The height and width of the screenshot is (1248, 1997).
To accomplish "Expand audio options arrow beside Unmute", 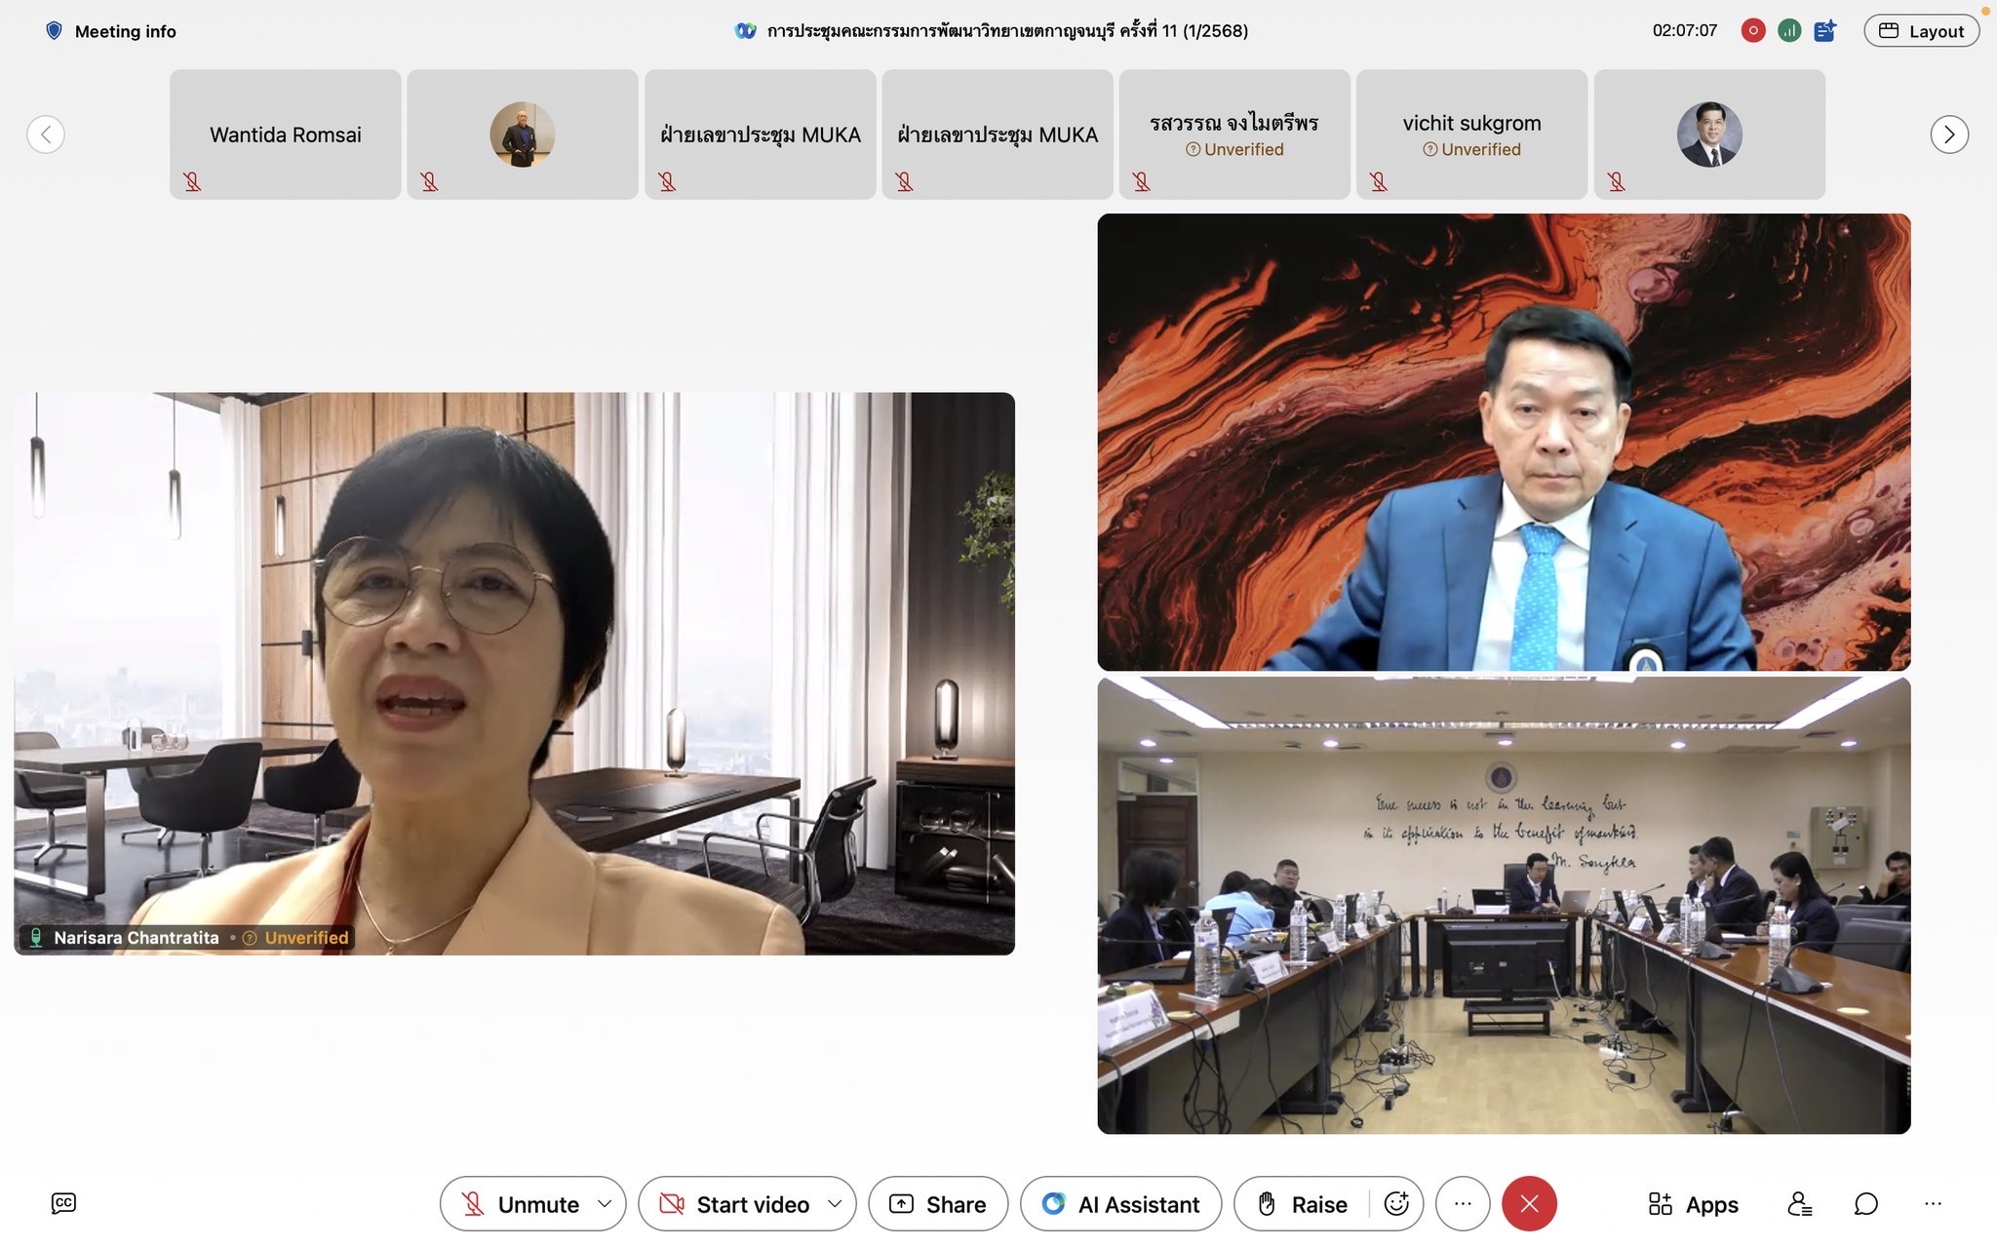I will (605, 1204).
